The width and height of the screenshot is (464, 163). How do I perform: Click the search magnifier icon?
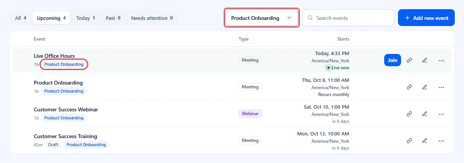pos(310,18)
